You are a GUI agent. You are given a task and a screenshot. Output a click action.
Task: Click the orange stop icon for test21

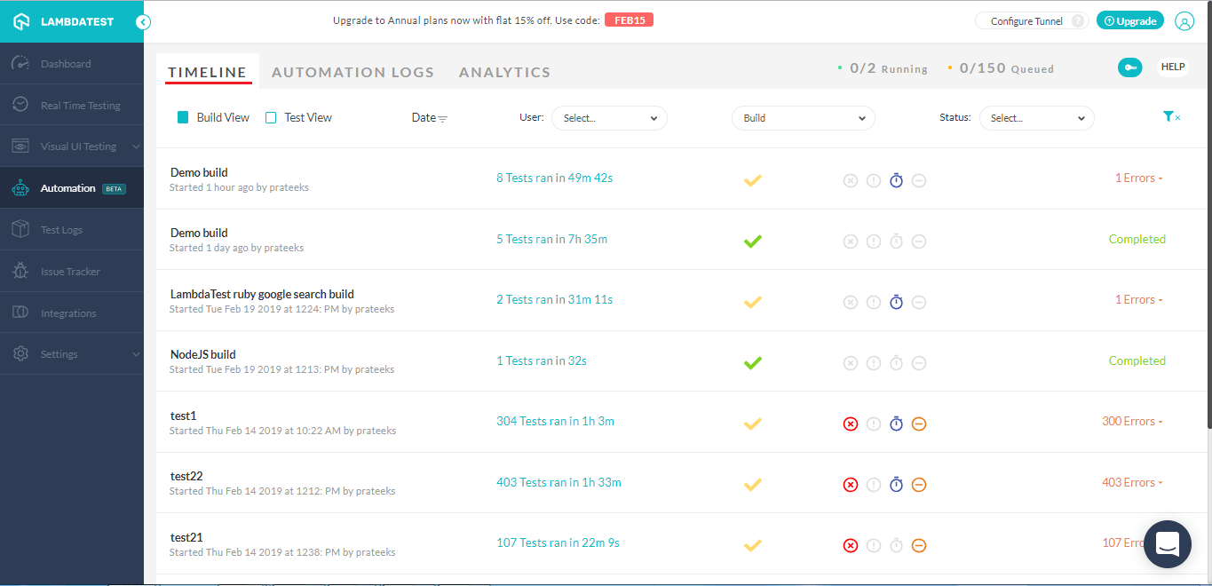tap(919, 546)
